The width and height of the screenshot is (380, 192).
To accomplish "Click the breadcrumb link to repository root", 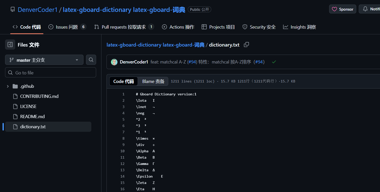I will (155, 45).
